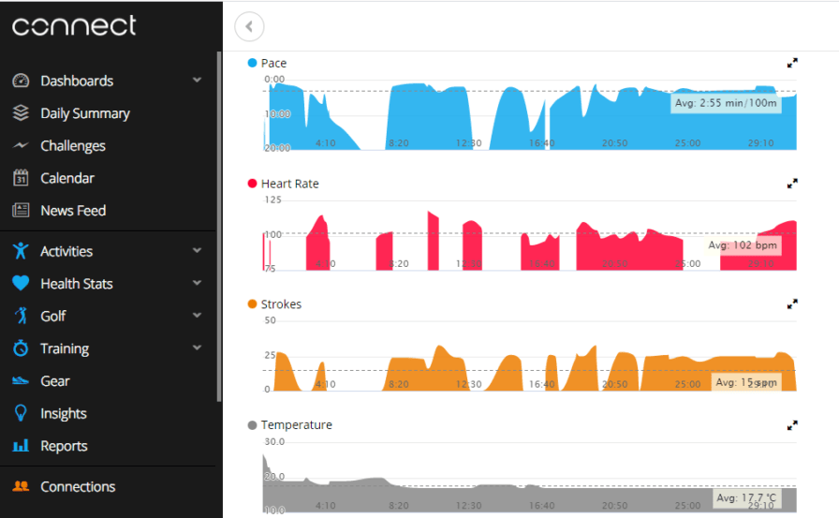The height and width of the screenshot is (518, 839).
Task: Click the Insights lightbulb icon
Action: point(21,413)
